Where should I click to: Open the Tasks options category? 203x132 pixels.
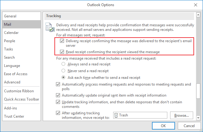pyautogui.click(x=22, y=49)
